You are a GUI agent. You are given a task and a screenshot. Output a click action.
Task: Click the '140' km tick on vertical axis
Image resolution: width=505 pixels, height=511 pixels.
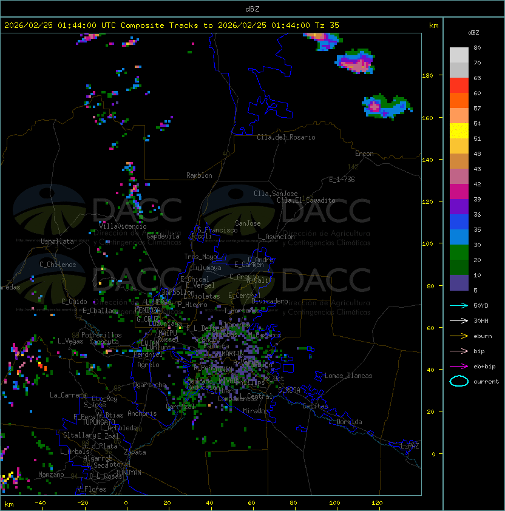tap(427, 160)
